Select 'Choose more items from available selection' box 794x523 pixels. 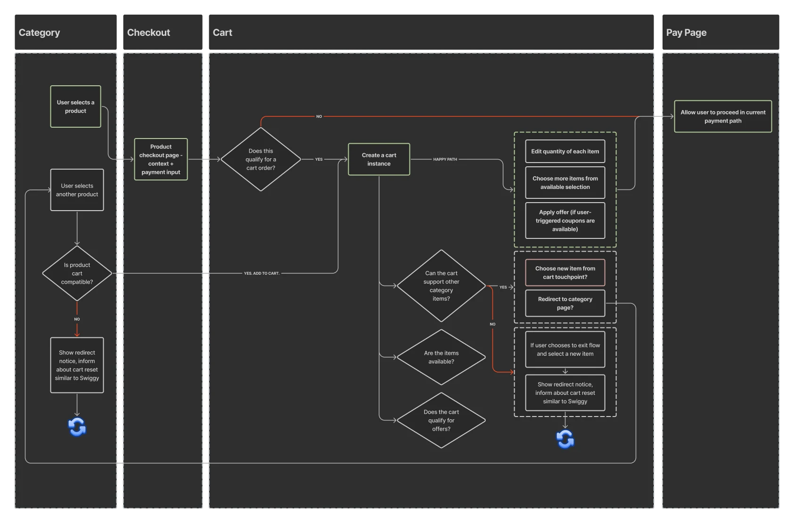click(565, 183)
